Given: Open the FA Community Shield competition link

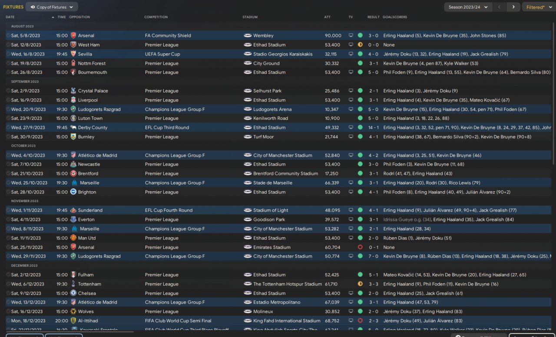Looking at the screenshot, I should 168,36.
